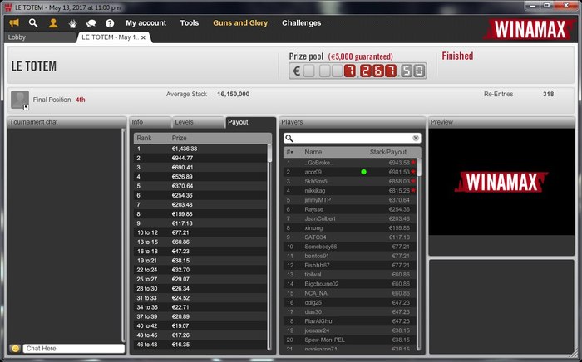Click the red star beside mikkikag

pyautogui.click(x=412, y=190)
